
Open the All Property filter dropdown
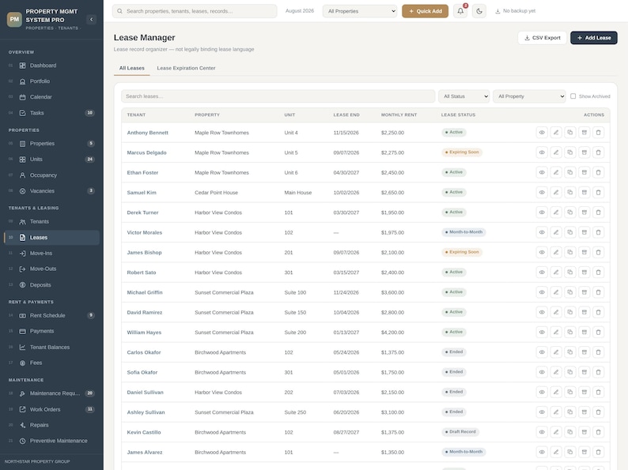pyautogui.click(x=529, y=96)
